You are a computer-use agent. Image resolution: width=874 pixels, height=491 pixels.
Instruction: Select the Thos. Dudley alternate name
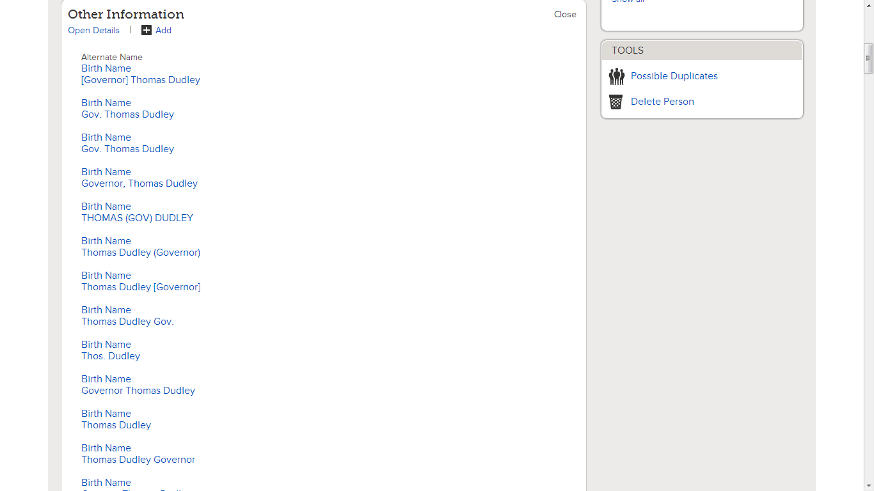coord(111,356)
